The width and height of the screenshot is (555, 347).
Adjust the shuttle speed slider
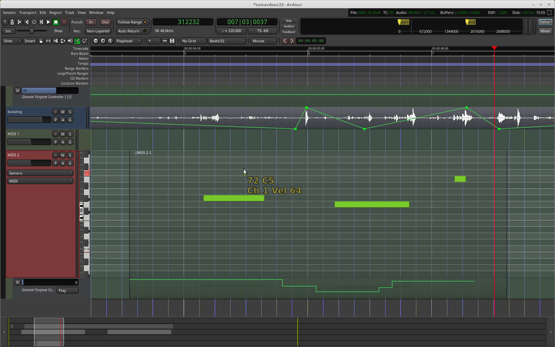tap(32, 31)
